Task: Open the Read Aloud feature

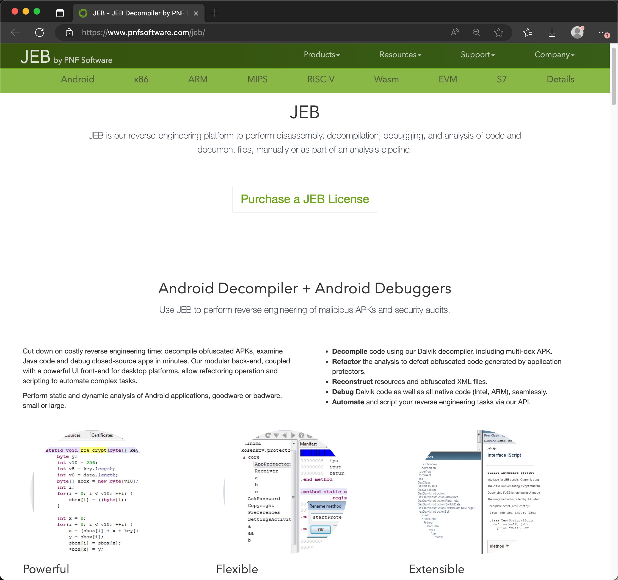Action: pos(455,32)
